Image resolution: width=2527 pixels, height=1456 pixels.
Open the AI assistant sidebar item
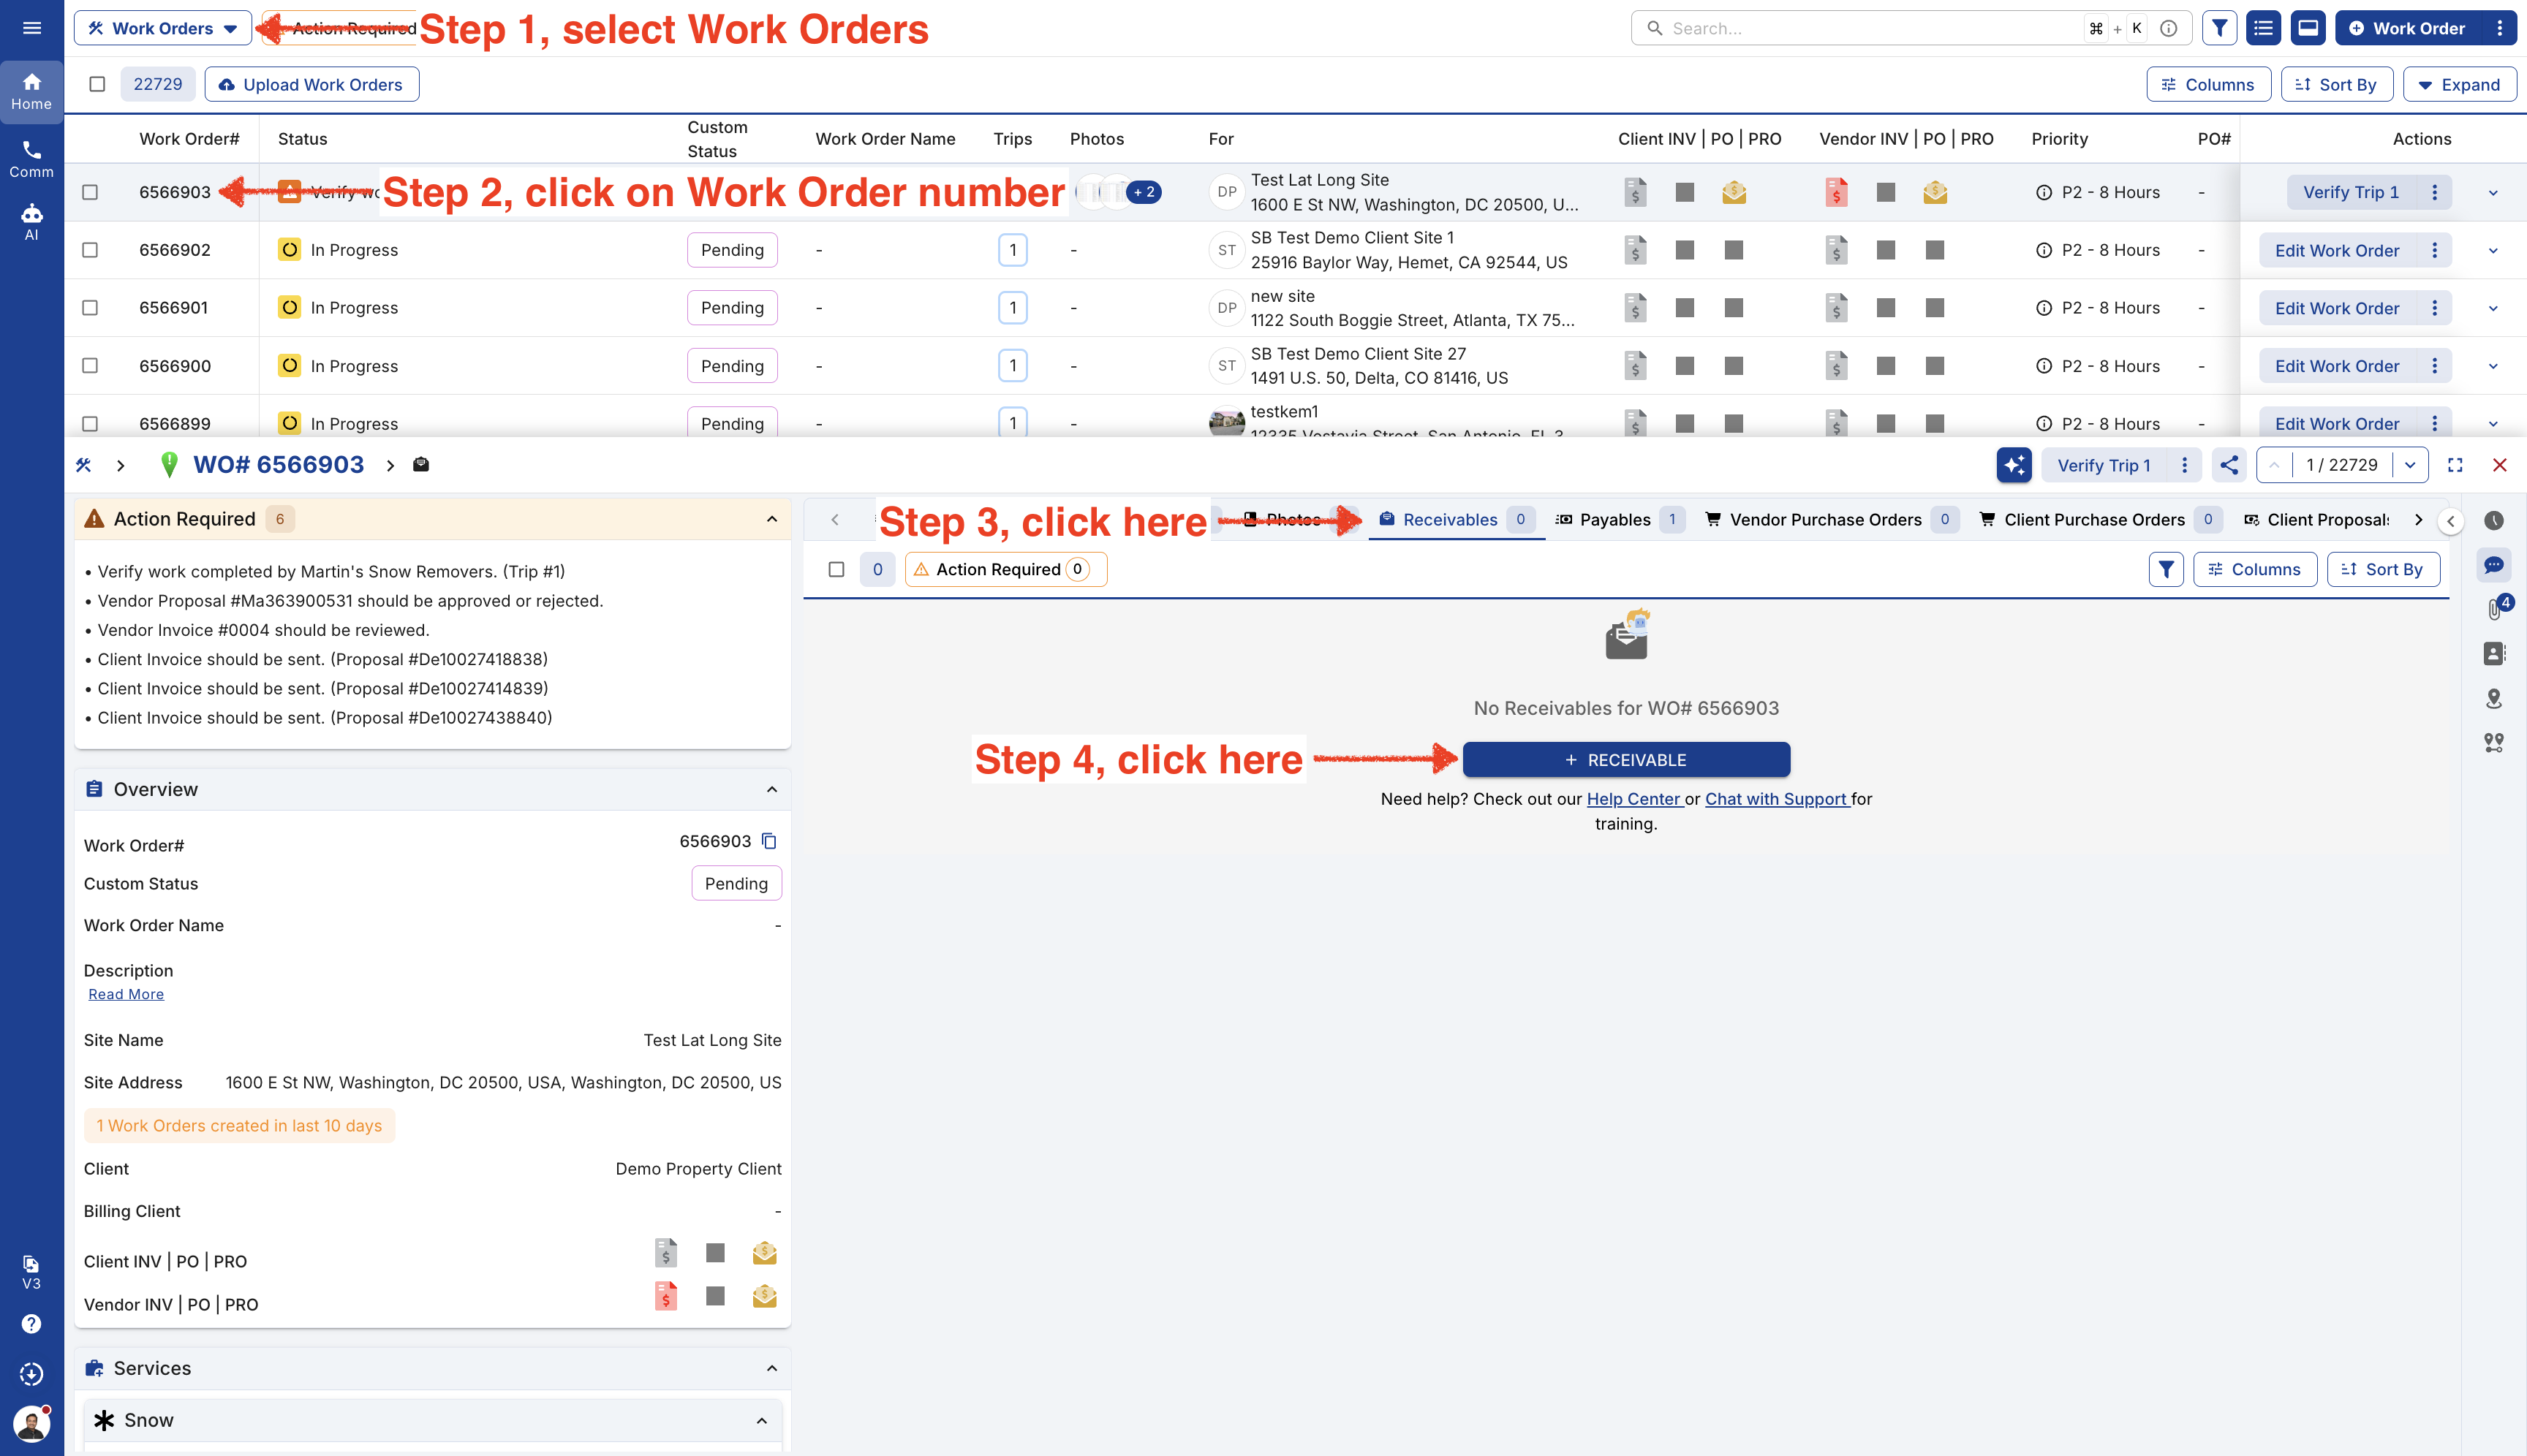tap(31, 222)
